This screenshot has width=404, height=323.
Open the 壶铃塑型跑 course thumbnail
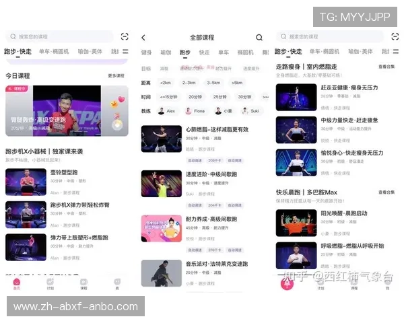(x=26, y=182)
